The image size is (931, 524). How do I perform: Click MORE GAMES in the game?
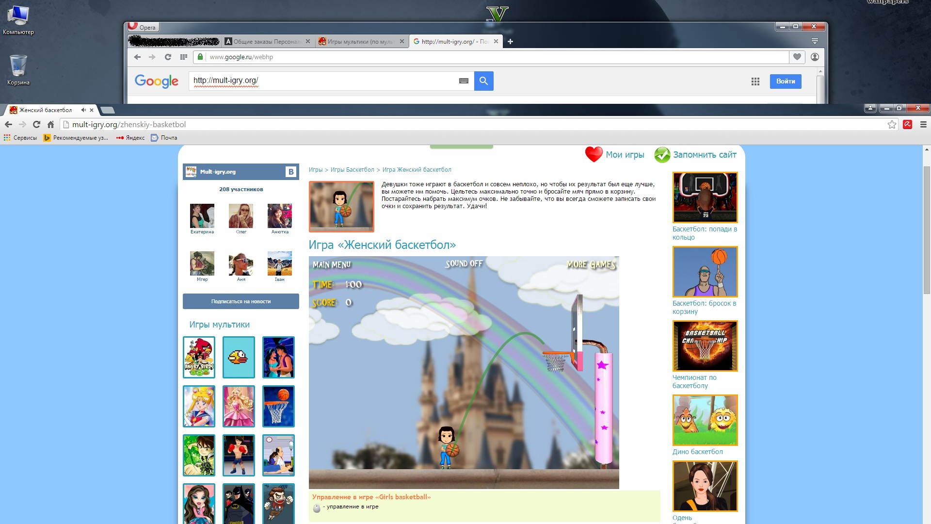(x=591, y=264)
